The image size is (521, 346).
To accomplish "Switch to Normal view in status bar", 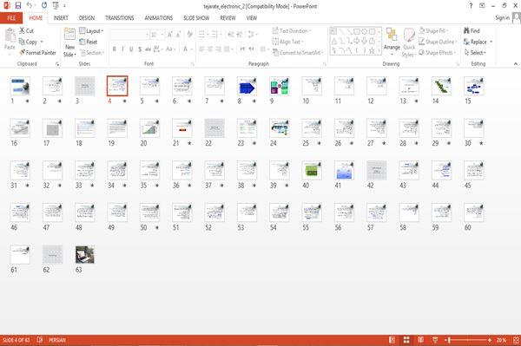I will pos(392,340).
